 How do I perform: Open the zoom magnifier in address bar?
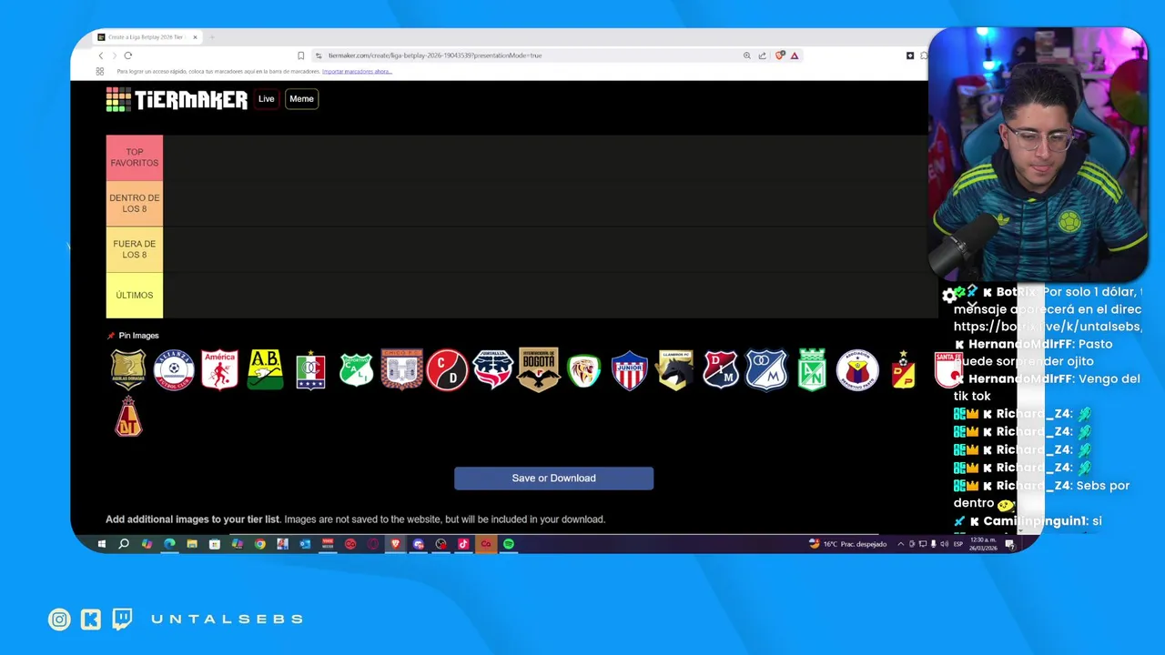coord(747,55)
